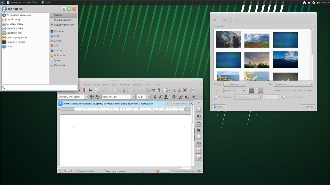Switch to the Ikony tab
The height and width of the screenshot is (185, 330).
tap(236, 20)
